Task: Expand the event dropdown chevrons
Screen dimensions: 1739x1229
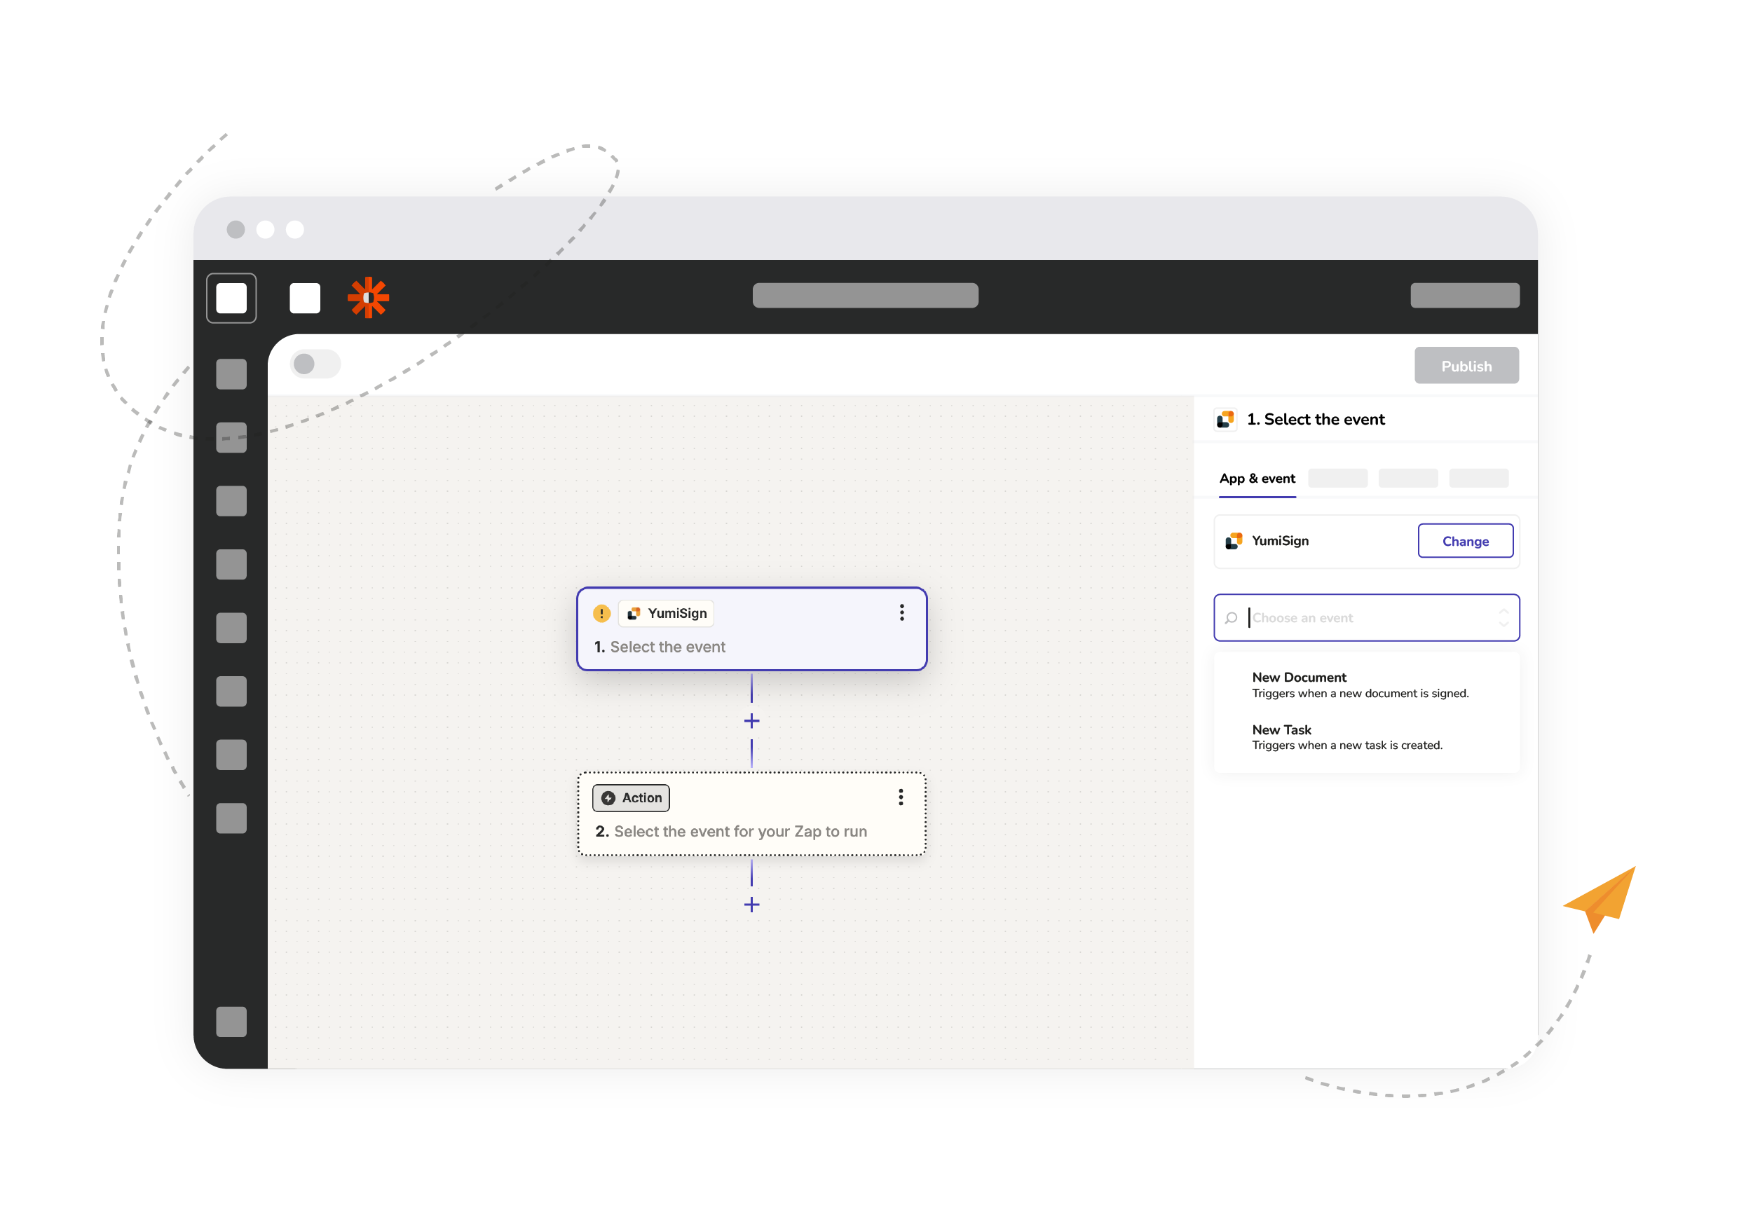Action: (1503, 618)
